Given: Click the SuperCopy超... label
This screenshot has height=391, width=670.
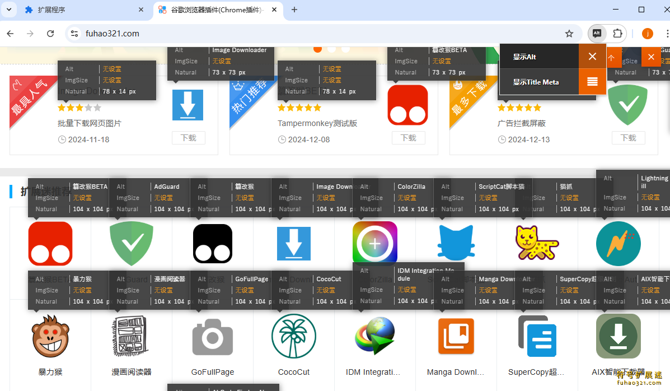Looking at the screenshot, I should coord(536,372).
